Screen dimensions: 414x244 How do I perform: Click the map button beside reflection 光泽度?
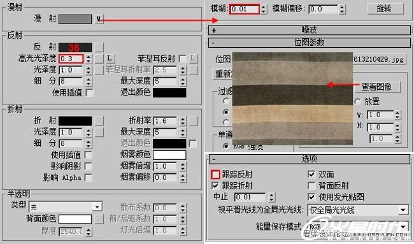(99, 70)
